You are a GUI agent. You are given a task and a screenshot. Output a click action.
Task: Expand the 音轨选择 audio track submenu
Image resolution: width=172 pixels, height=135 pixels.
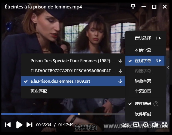pyautogui.click(x=146, y=38)
